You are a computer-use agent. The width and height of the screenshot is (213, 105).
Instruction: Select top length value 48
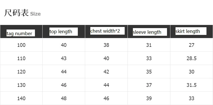[x=64, y=98]
